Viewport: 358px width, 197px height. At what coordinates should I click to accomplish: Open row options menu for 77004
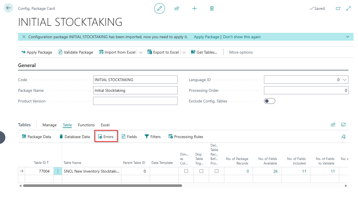coord(58,171)
